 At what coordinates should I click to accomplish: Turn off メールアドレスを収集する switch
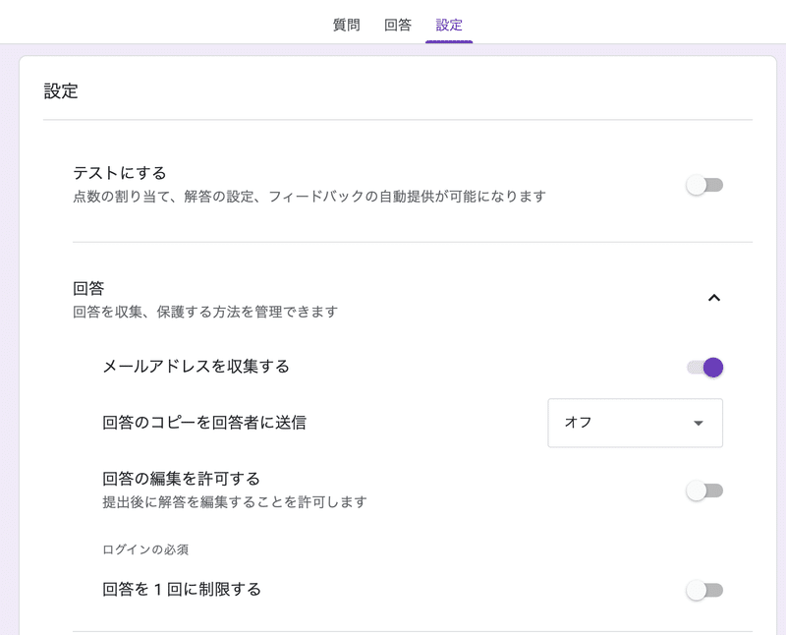(704, 368)
